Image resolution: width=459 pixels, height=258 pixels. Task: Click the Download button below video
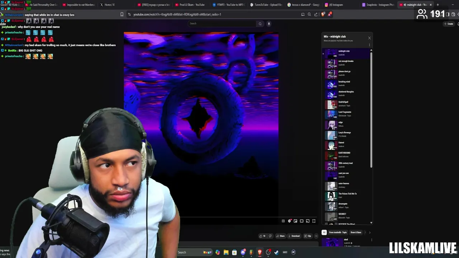(294, 236)
